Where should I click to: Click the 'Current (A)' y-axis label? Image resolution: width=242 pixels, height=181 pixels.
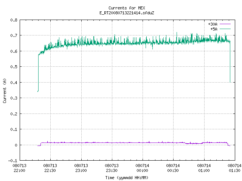[5, 90]
